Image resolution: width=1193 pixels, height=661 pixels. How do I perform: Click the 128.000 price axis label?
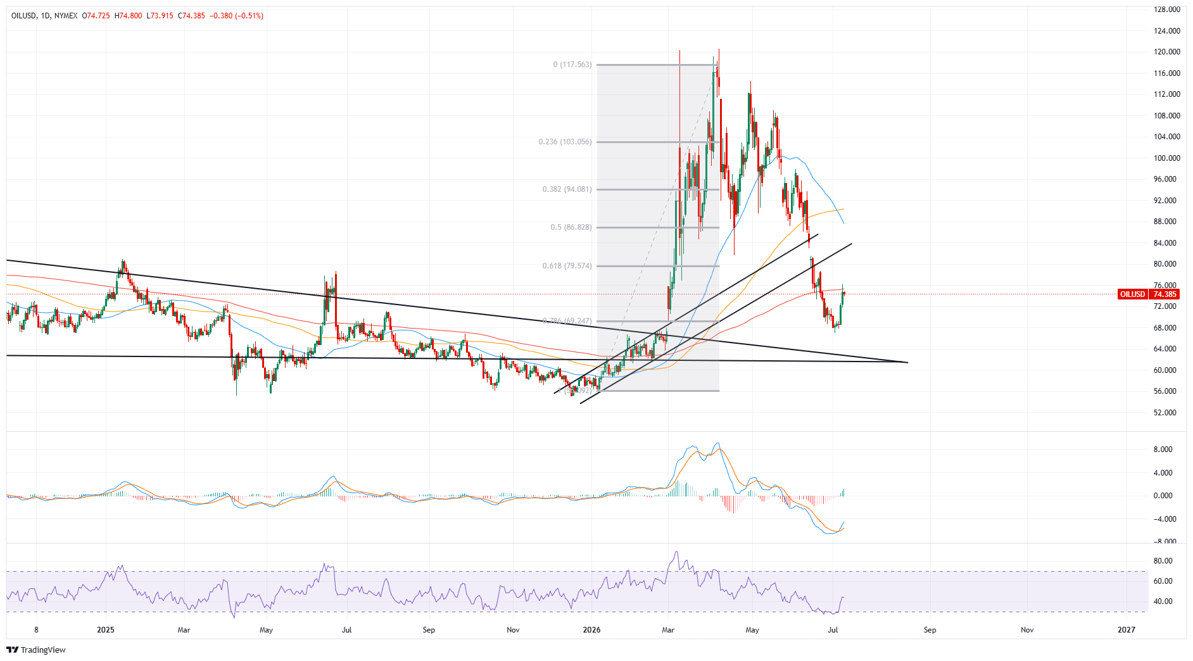point(1167,9)
